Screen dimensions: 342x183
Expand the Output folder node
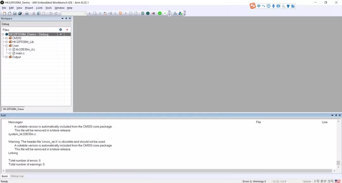pyautogui.click(x=7, y=57)
